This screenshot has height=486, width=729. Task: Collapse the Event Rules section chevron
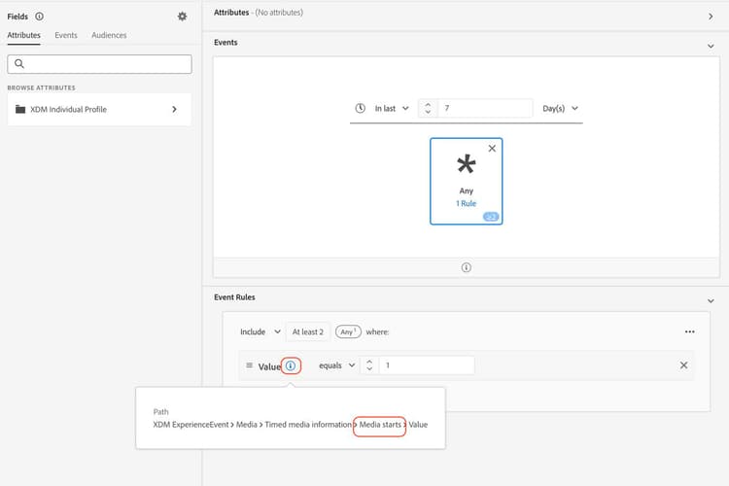(x=711, y=301)
